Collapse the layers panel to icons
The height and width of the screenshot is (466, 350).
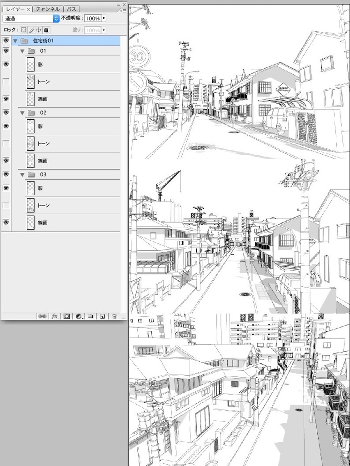[119, 5]
